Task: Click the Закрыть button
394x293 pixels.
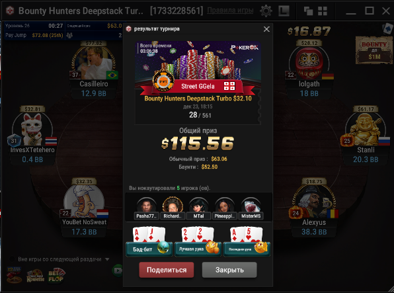Action: click(229, 270)
